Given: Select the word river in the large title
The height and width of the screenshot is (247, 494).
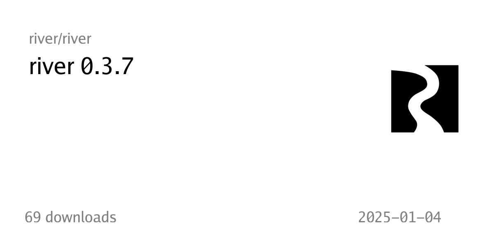Looking at the screenshot, I should 52,66.
